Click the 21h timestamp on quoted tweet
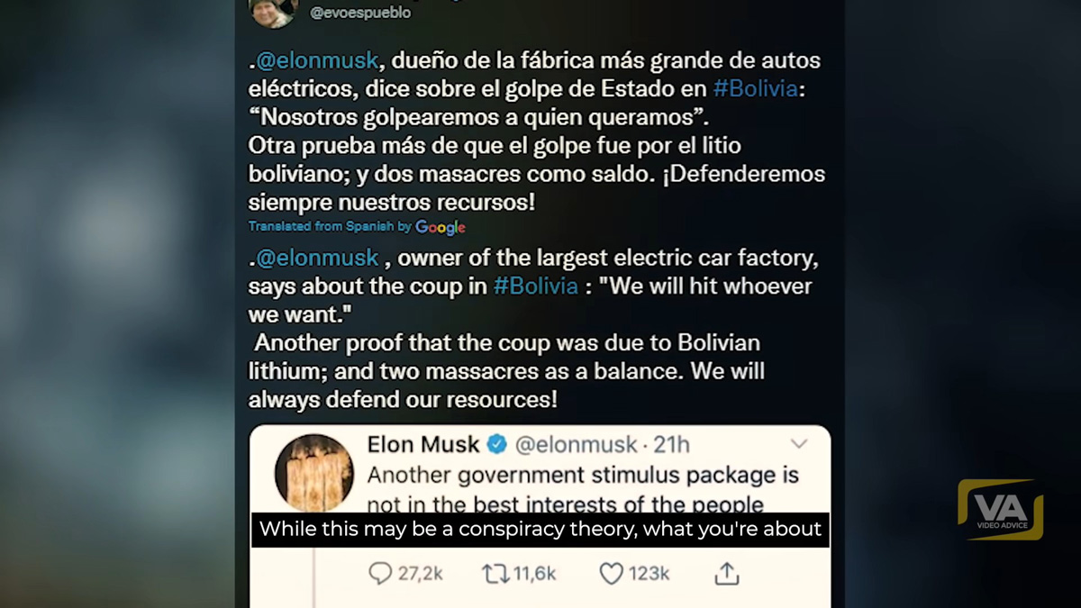 coord(671,444)
